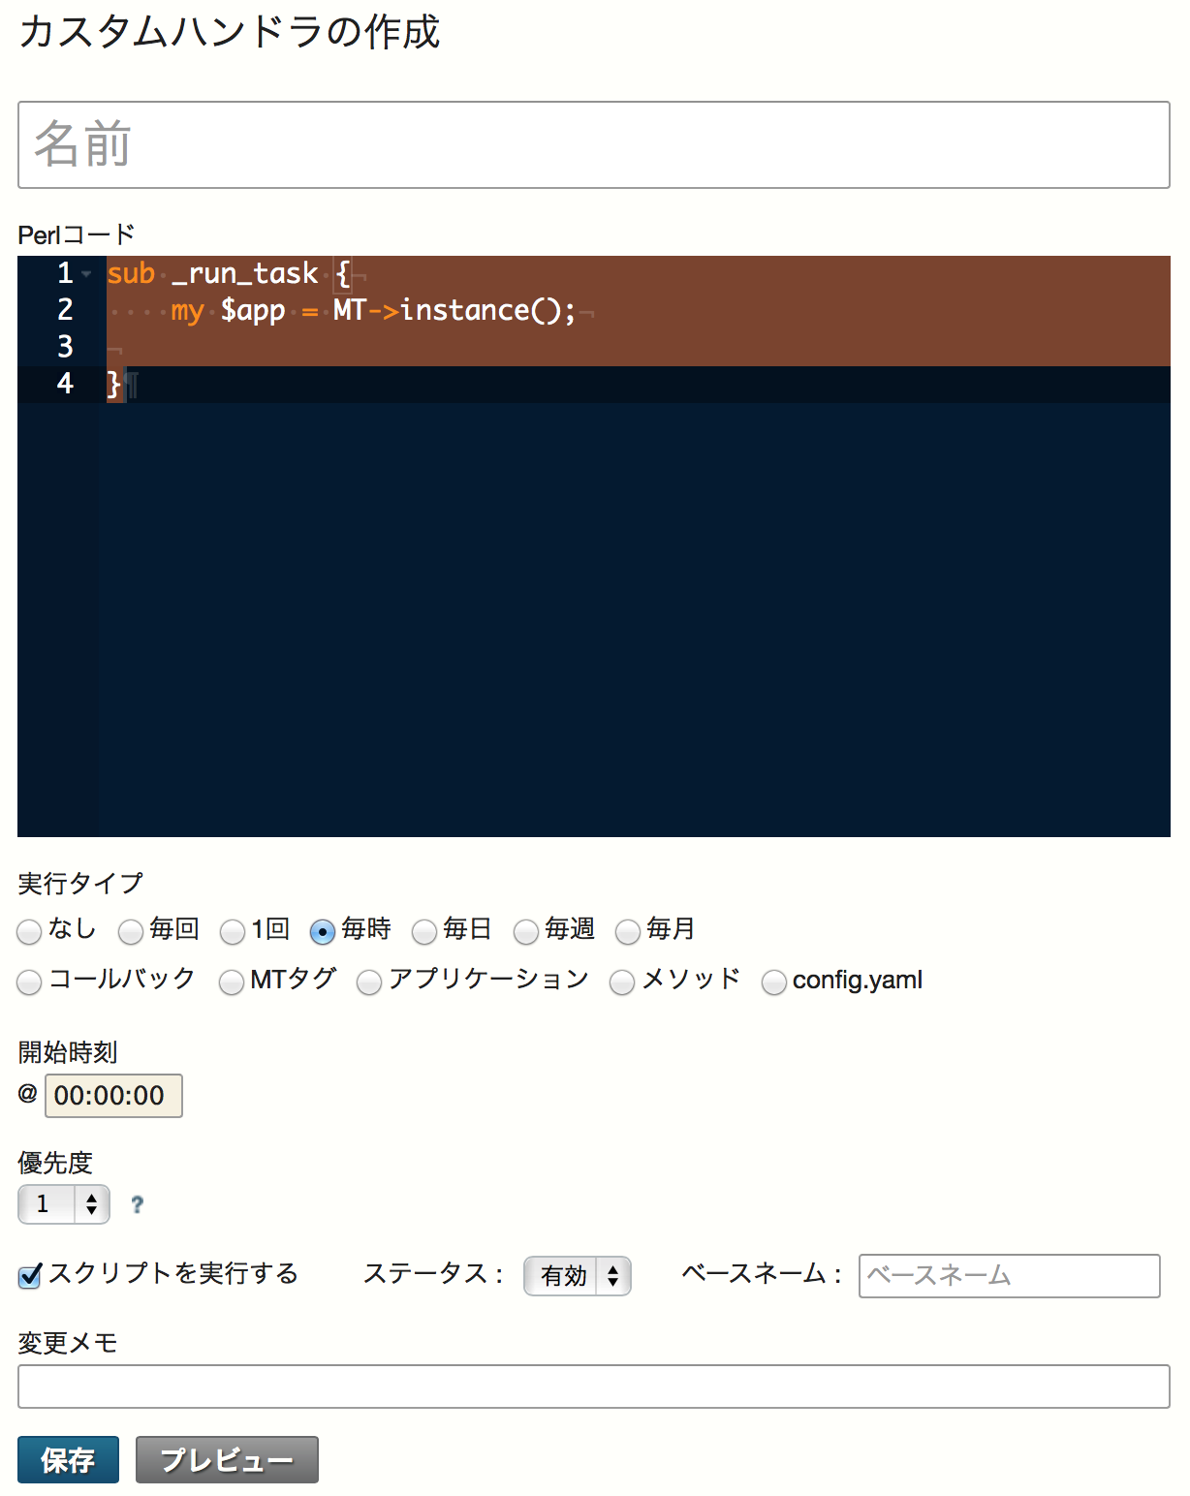
Task: Select the なし execution type radio
Action: [30, 931]
